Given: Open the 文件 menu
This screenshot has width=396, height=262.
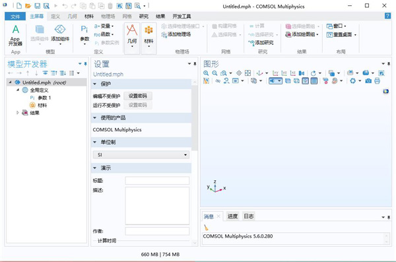Looking at the screenshot, I should pyautogui.click(x=15, y=16).
